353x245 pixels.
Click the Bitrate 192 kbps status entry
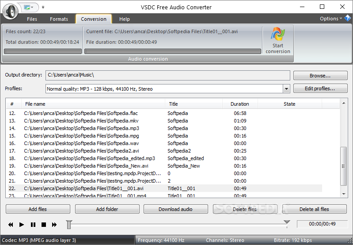click(x=292, y=240)
